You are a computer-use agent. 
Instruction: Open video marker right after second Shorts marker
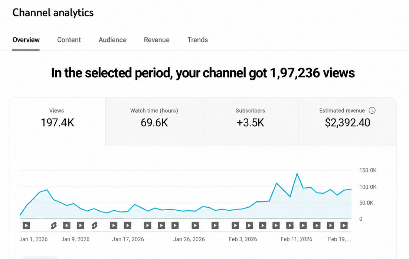(114, 225)
